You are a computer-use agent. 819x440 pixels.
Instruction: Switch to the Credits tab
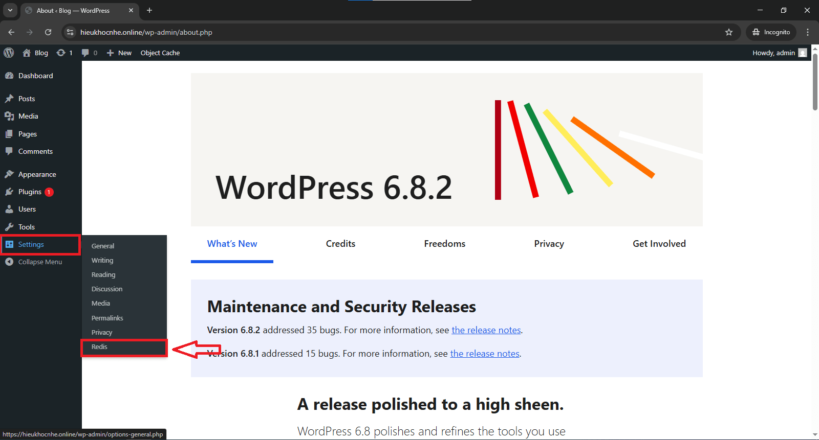pyautogui.click(x=340, y=244)
